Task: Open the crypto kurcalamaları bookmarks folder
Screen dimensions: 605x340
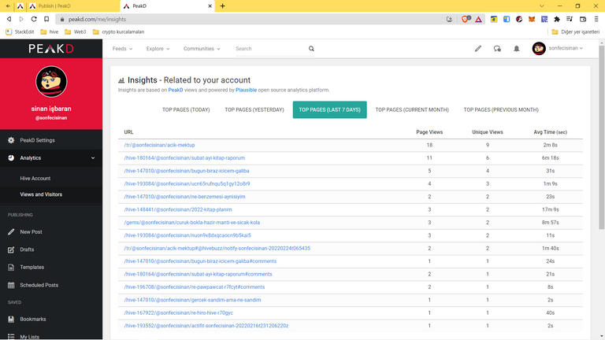Action: tap(118, 32)
